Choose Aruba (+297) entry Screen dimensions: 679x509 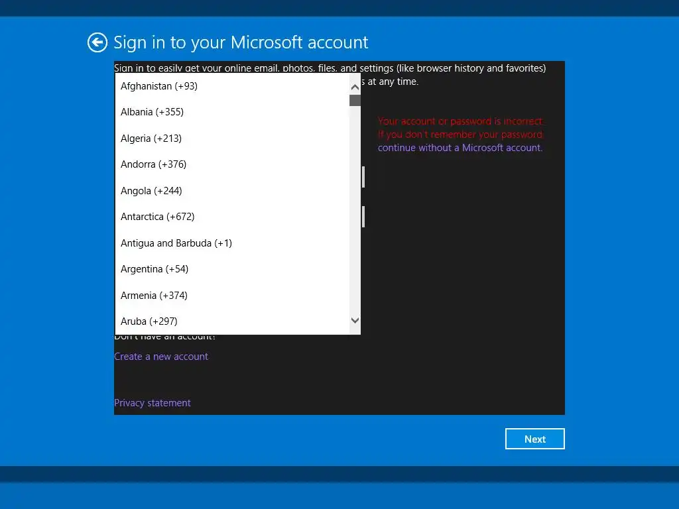click(232, 321)
